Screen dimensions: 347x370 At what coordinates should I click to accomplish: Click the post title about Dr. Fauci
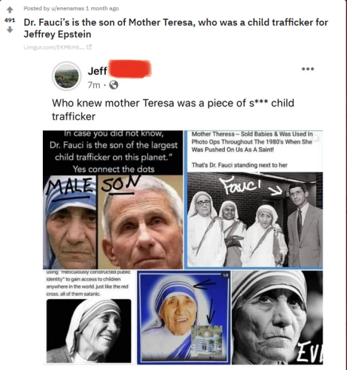[x=175, y=28]
